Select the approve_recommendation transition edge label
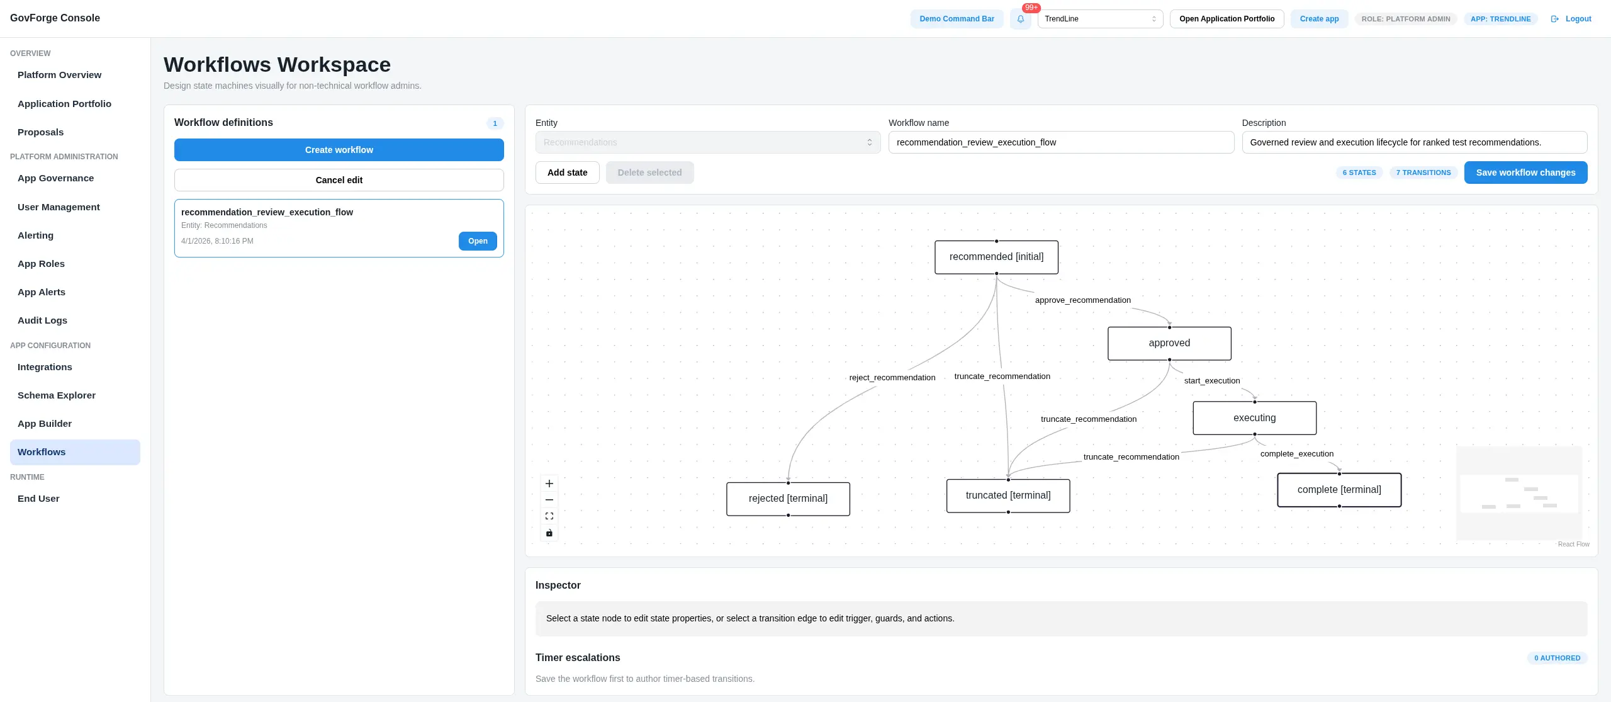1611x702 pixels. pos(1082,300)
